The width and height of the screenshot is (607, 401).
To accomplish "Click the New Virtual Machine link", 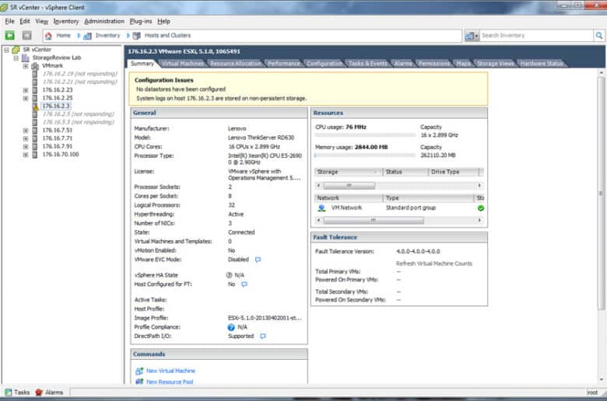I will tap(170, 371).
